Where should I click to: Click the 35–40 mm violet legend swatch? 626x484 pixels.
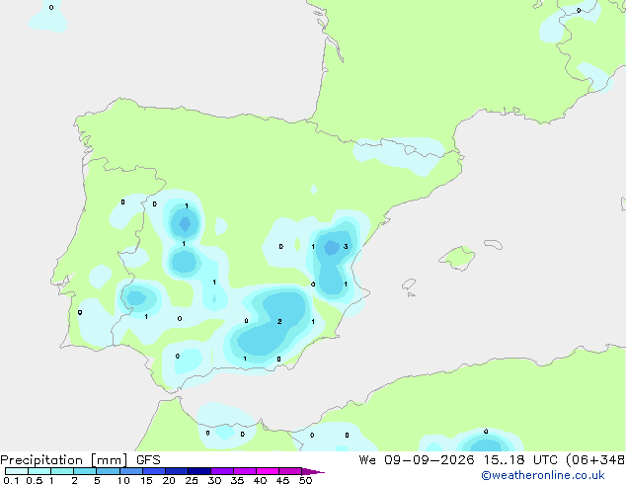pyautogui.click(x=245, y=471)
